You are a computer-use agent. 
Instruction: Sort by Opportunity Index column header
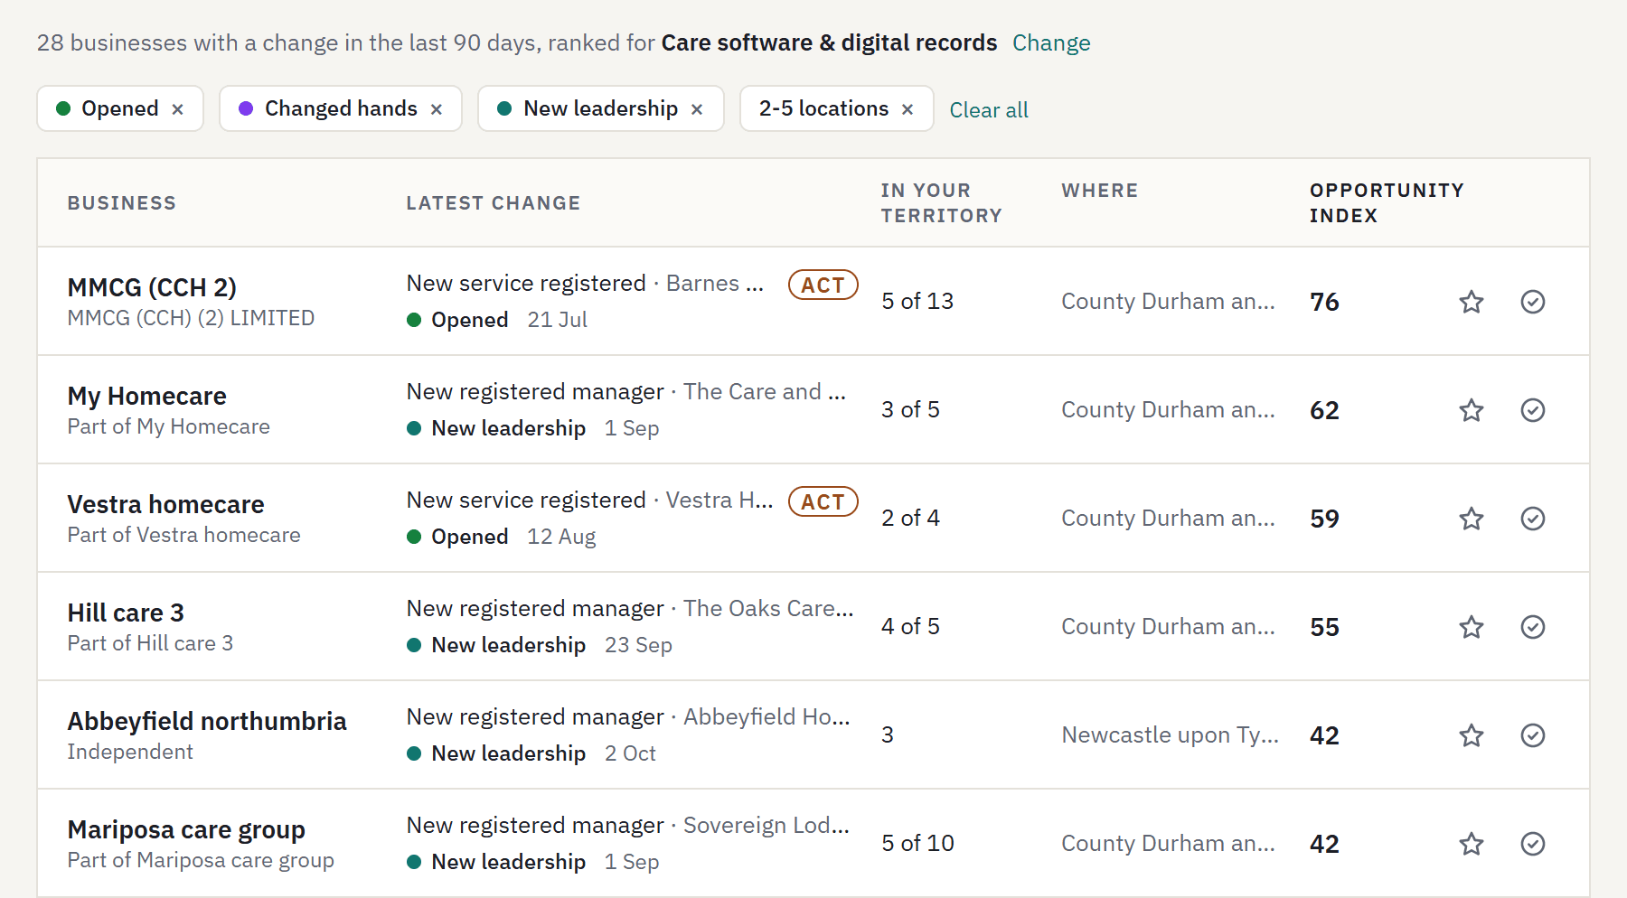pyautogui.click(x=1387, y=203)
